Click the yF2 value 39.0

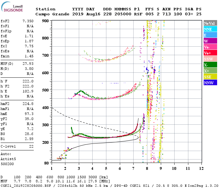coord(29,119)
